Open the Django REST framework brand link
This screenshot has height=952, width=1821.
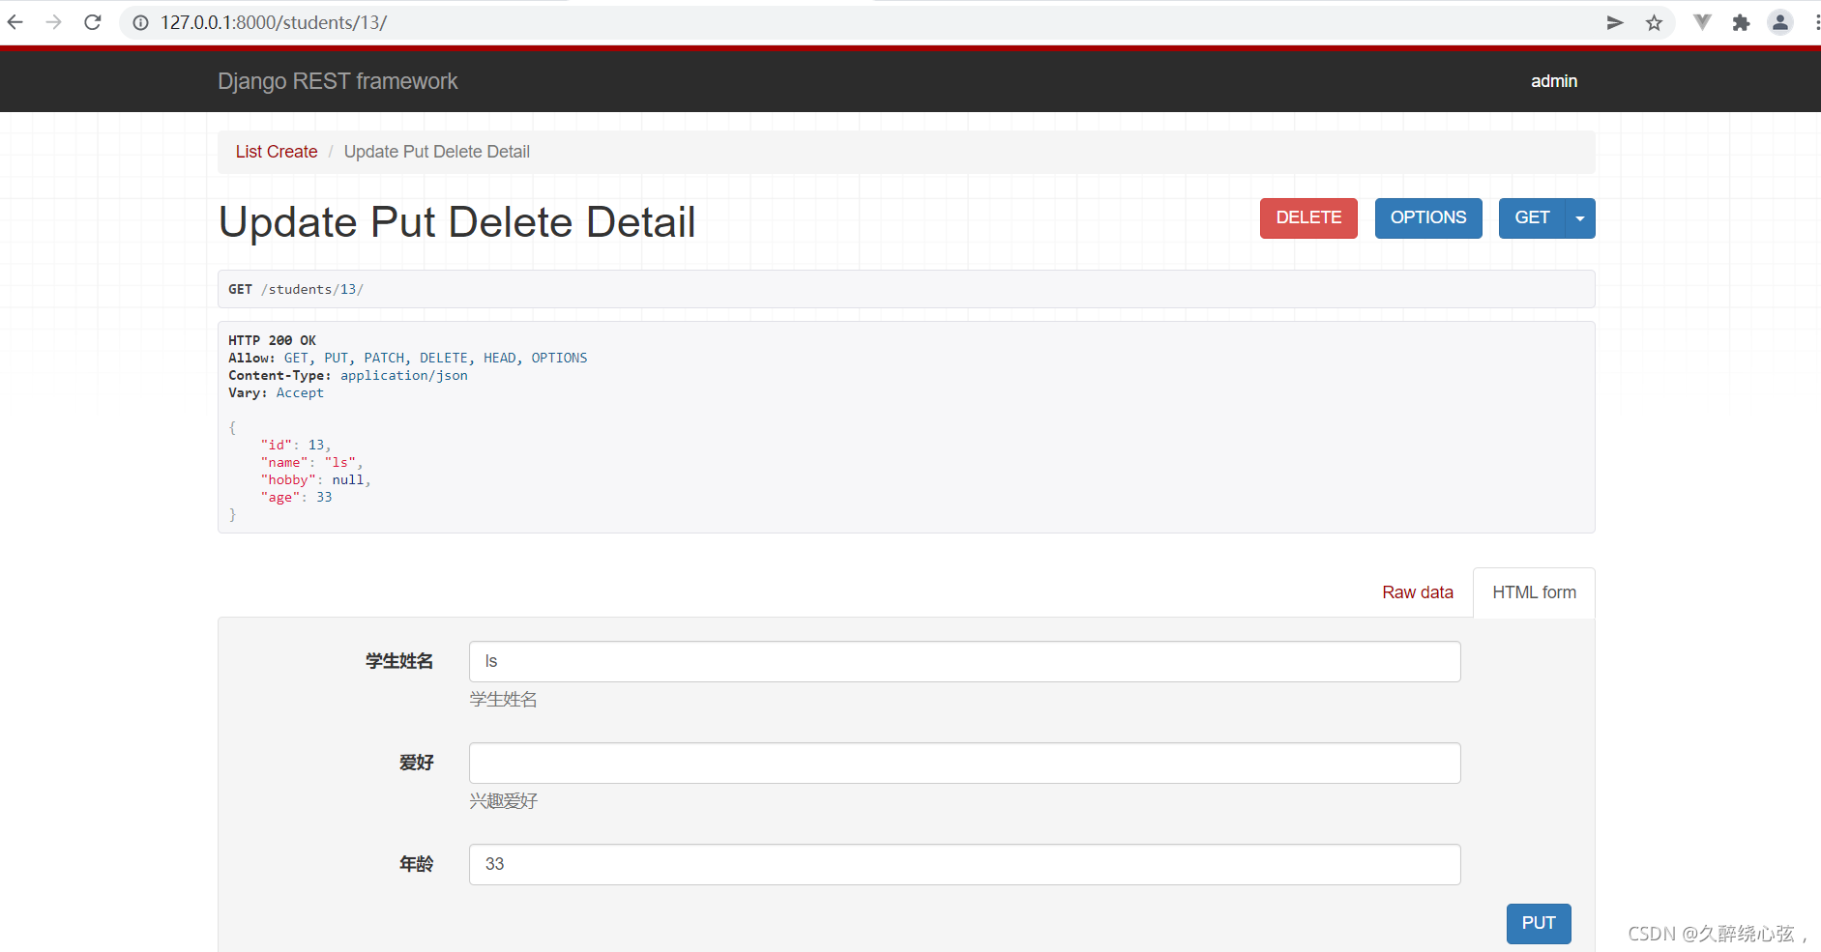tap(338, 81)
